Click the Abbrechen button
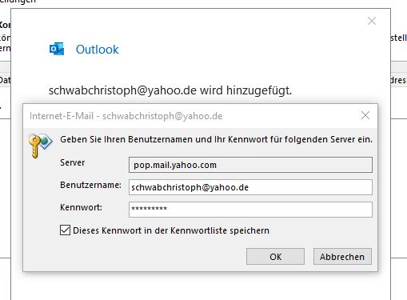Image resolution: width=407 pixels, height=300 pixels. (342, 257)
